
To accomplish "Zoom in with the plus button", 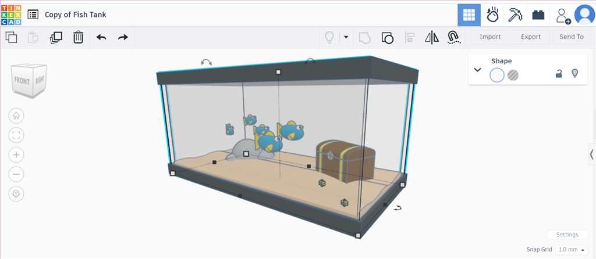I will (16, 154).
